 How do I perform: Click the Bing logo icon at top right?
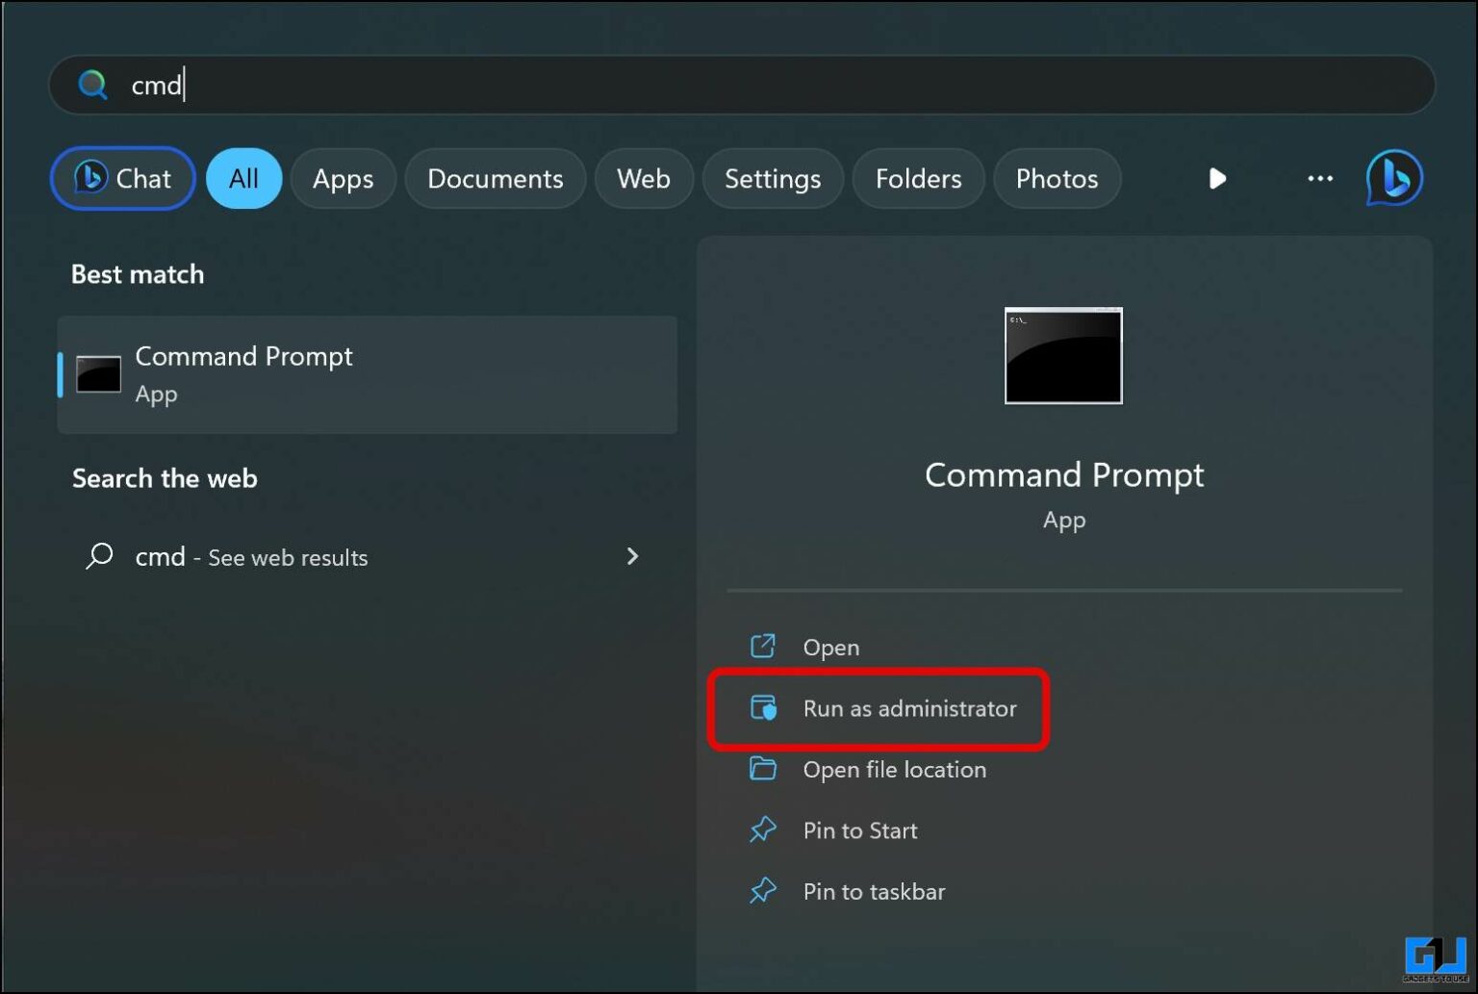tap(1394, 178)
